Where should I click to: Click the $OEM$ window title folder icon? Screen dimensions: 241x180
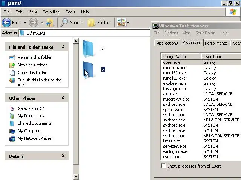point(3,3)
